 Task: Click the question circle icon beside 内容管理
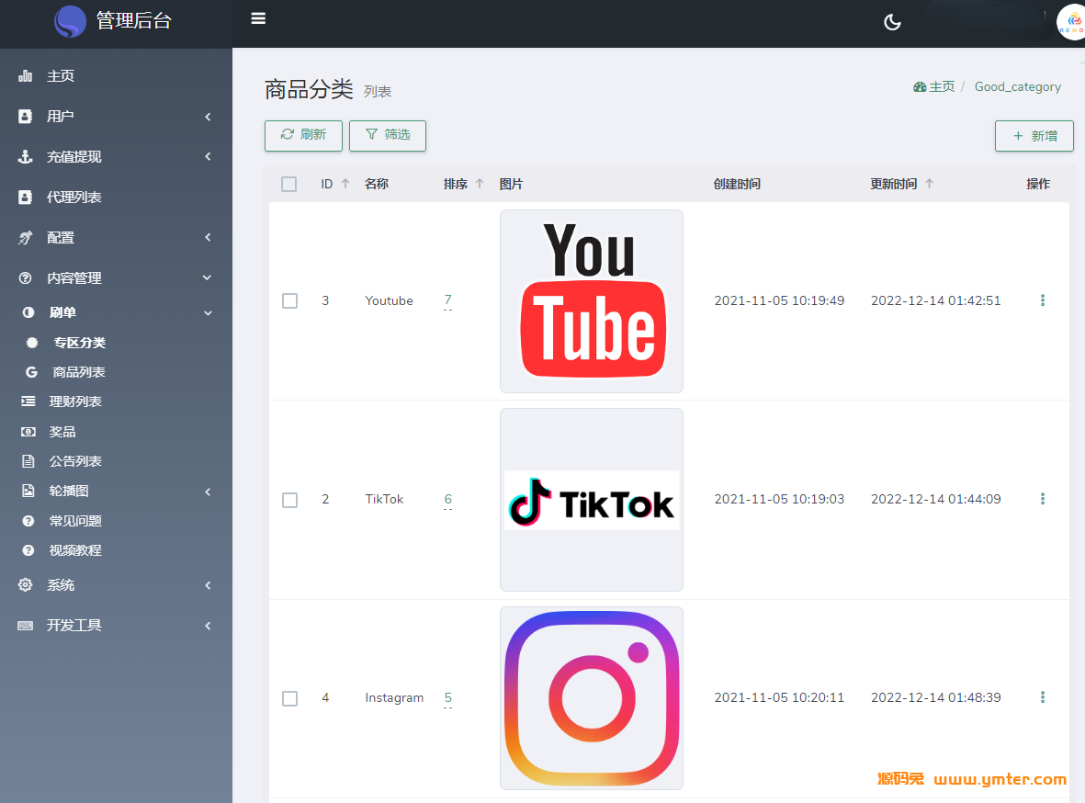point(26,278)
